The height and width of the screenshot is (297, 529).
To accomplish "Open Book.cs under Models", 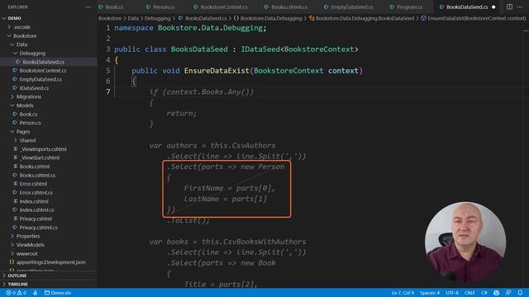I will coord(28,114).
